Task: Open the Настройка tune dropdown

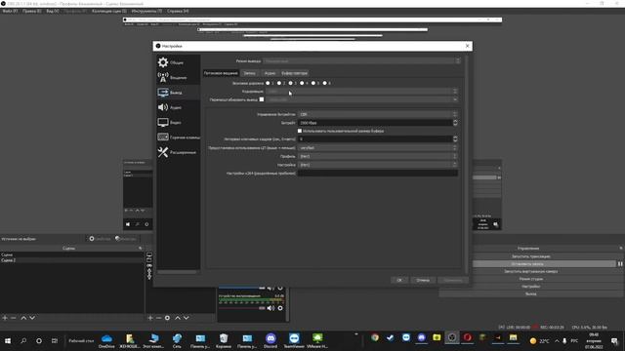Action: (378, 165)
